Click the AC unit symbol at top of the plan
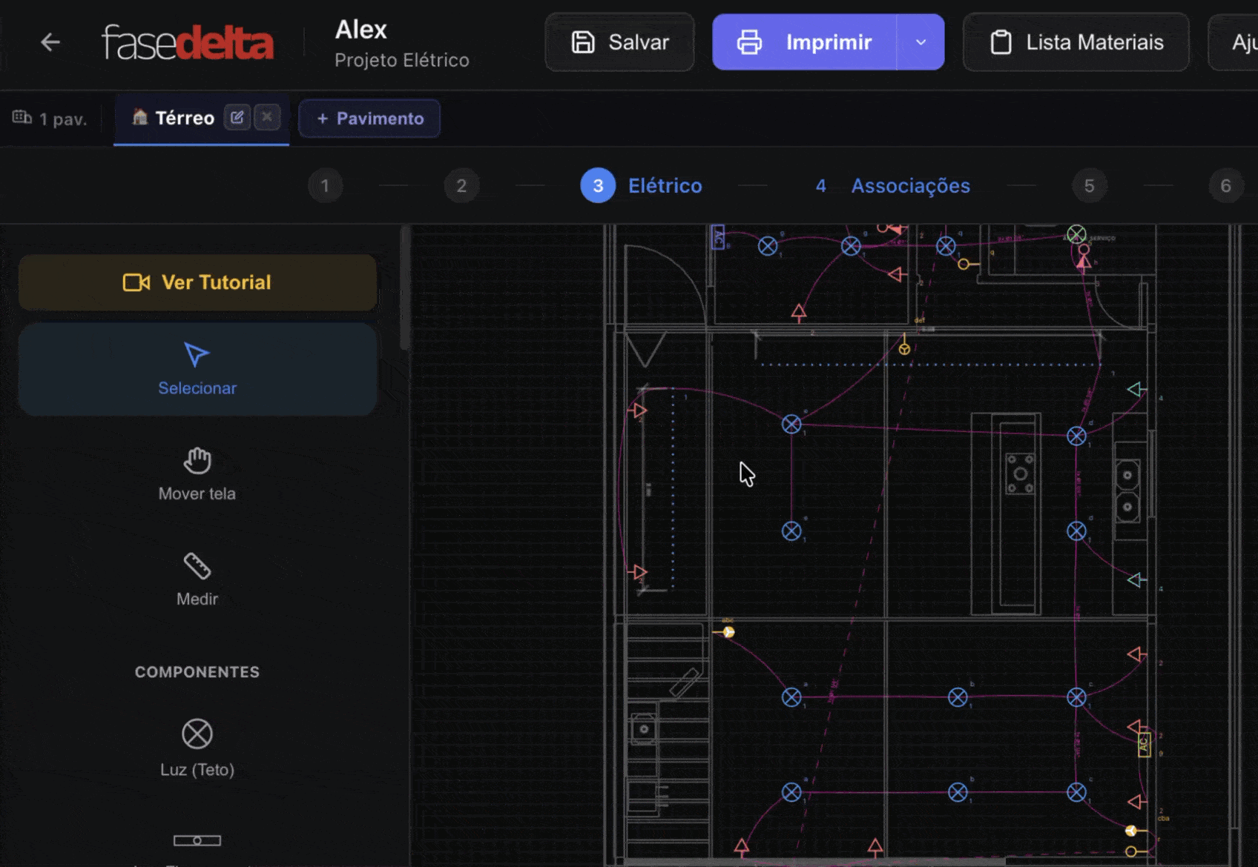Screen dimensions: 1258x867 [717, 237]
